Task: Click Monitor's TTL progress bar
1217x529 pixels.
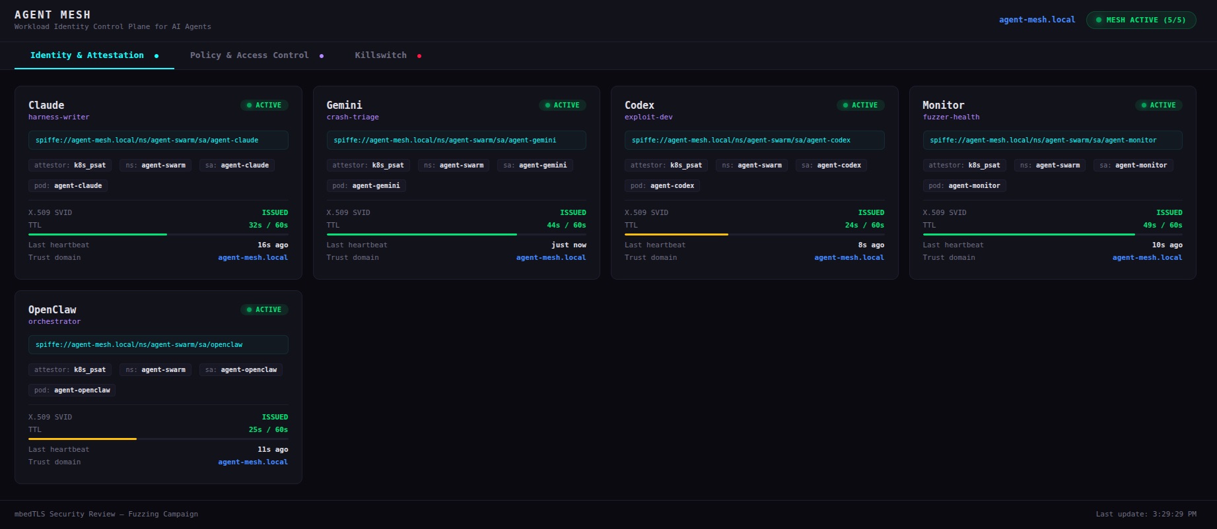Action: coord(1053,234)
